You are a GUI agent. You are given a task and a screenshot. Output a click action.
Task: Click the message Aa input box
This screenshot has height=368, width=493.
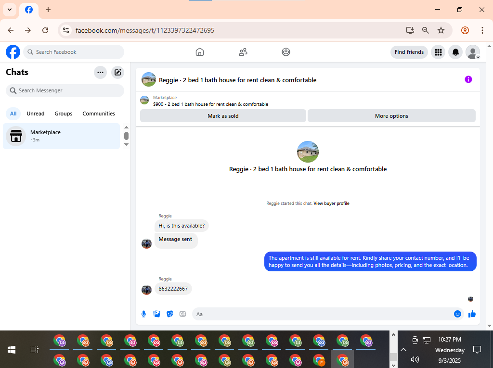click(323, 314)
